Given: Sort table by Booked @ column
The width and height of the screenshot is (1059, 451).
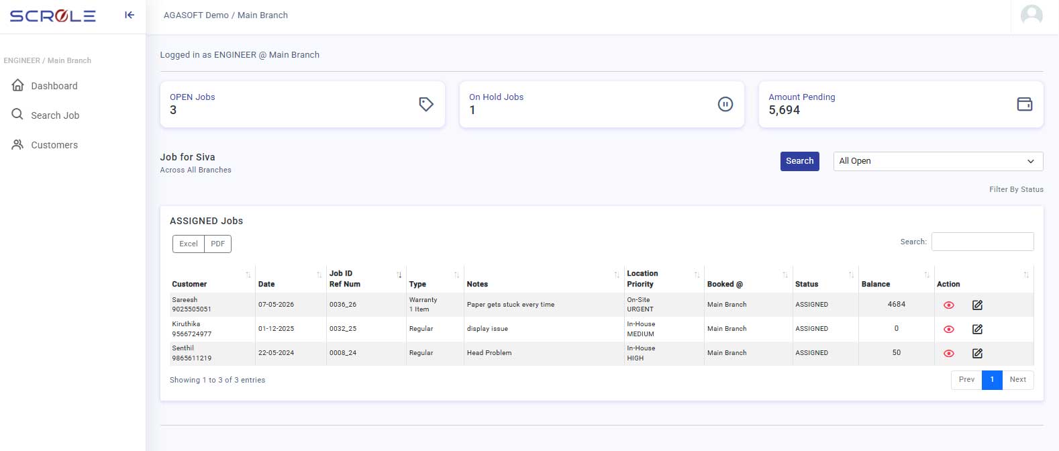Looking at the screenshot, I should 748,279.
